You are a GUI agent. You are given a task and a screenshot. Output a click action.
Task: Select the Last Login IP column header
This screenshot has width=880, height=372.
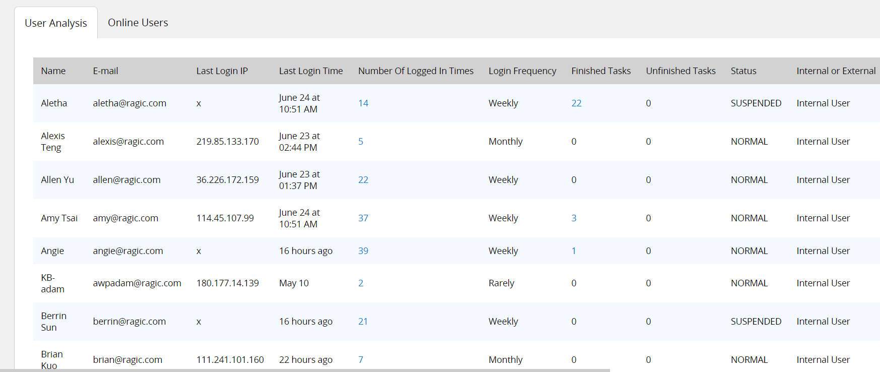click(222, 71)
